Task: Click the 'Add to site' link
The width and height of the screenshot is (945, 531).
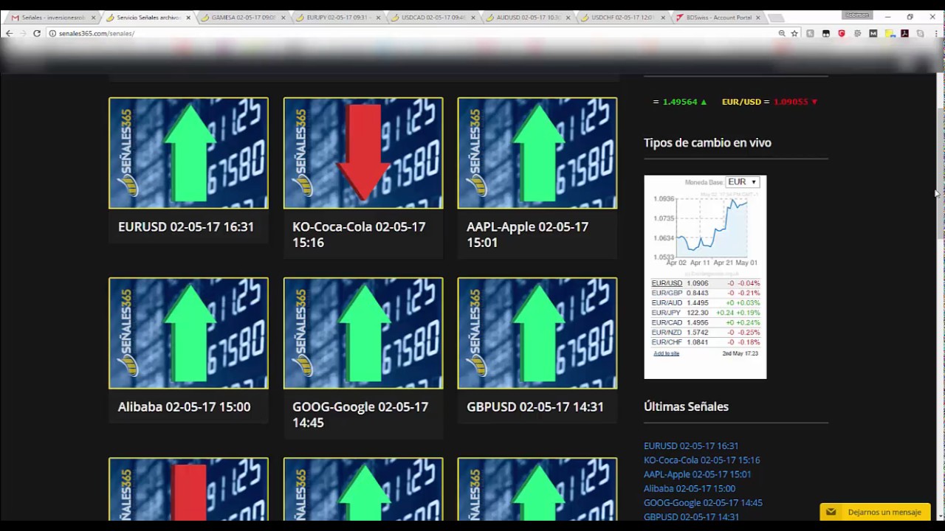Action: coord(666,353)
